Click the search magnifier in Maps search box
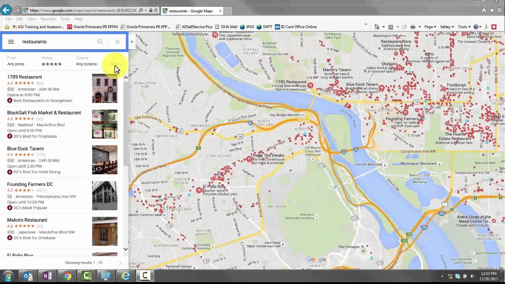 100,41
